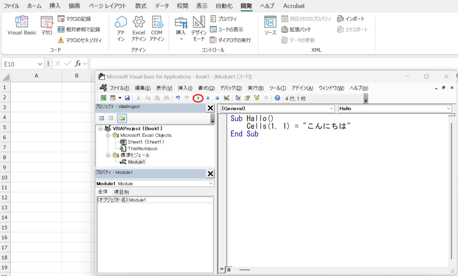Open VBA ファイル(F) menu
Viewport: 458px width, 276px height.
tap(119, 88)
